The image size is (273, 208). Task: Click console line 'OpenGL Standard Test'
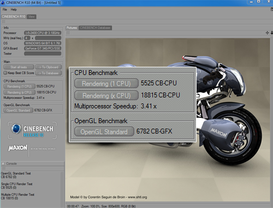click(x=16, y=174)
